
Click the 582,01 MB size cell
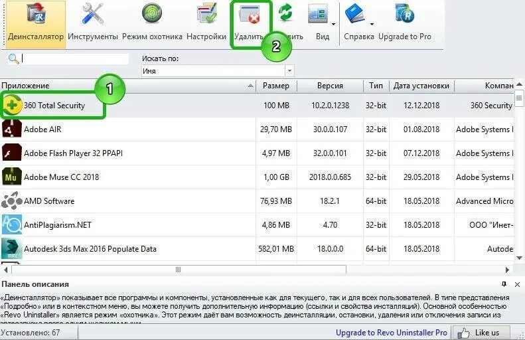click(x=276, y=249)
